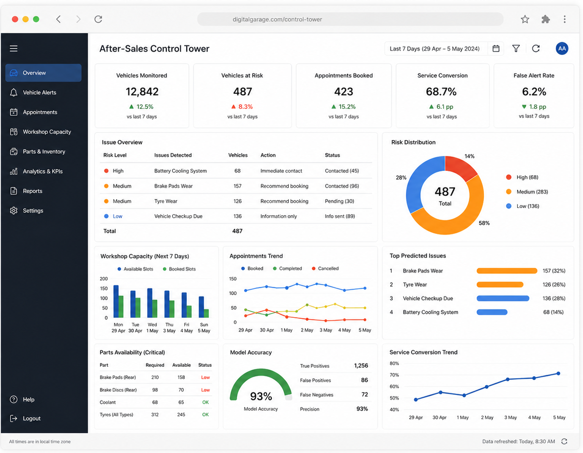
Task: Click the Help question mark icon
Action: (13, 400)
